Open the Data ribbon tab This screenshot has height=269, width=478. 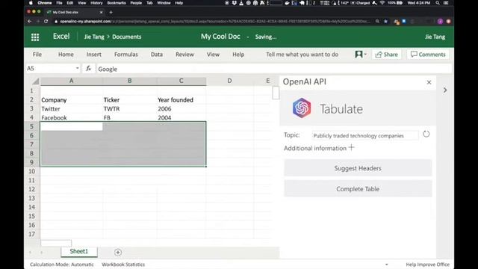pyautogui.click(x=156, y=55)
